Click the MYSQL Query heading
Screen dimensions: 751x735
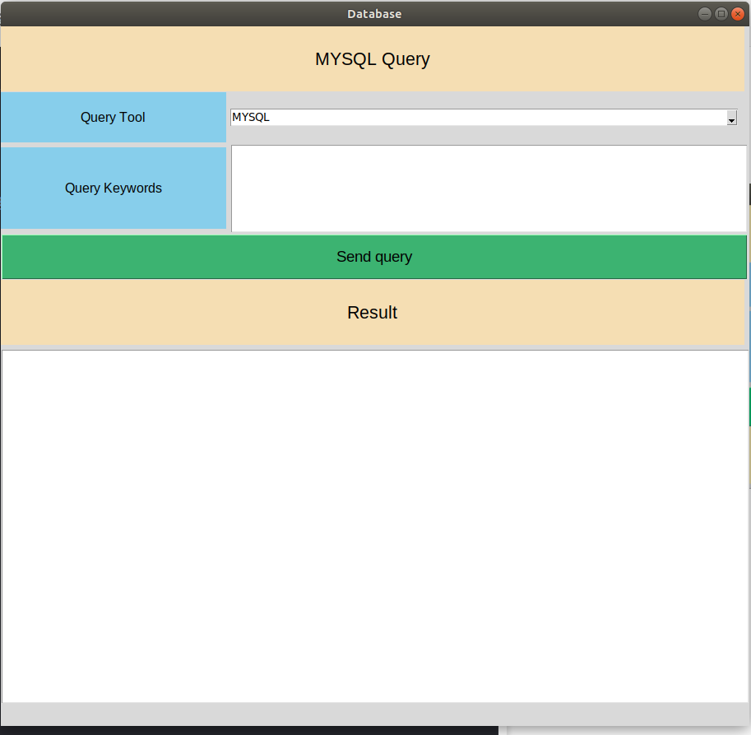click(373, 59)
